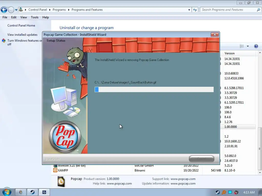262x196 pixels.
Task: Open the Help menu
Action: point(46,17)
